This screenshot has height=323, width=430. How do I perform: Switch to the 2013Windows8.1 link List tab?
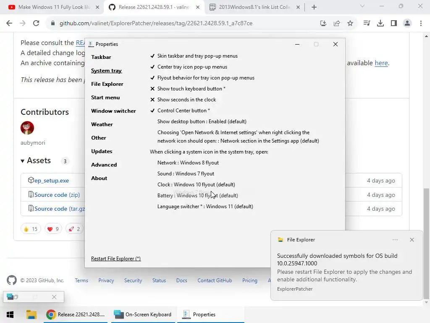254,7
